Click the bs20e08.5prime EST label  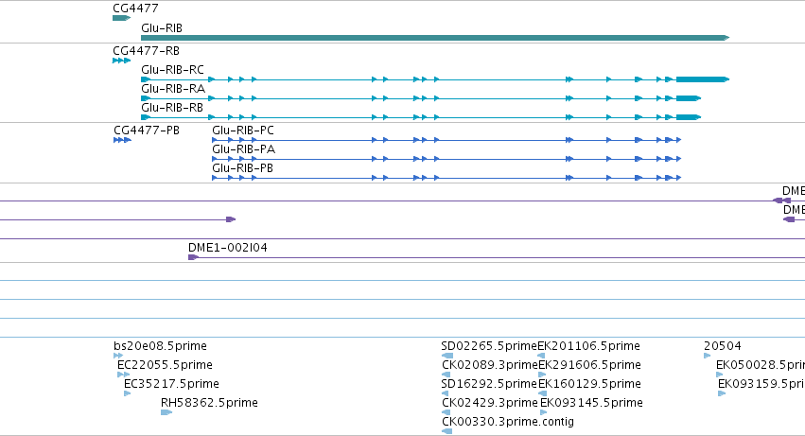(160, 346)
